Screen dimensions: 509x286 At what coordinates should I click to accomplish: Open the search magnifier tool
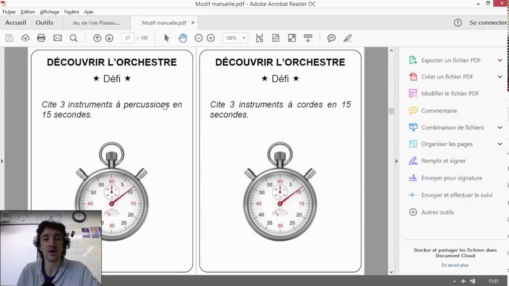pos(74,38)
